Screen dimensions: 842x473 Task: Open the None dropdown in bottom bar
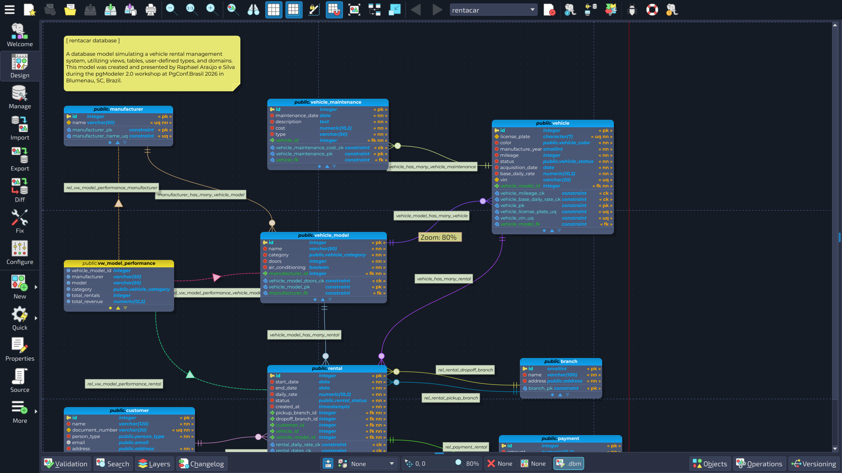coord(373,464)
